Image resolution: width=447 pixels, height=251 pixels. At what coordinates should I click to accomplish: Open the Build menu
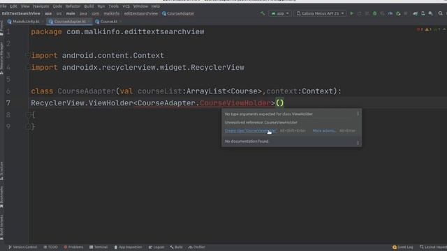[89, 6]
